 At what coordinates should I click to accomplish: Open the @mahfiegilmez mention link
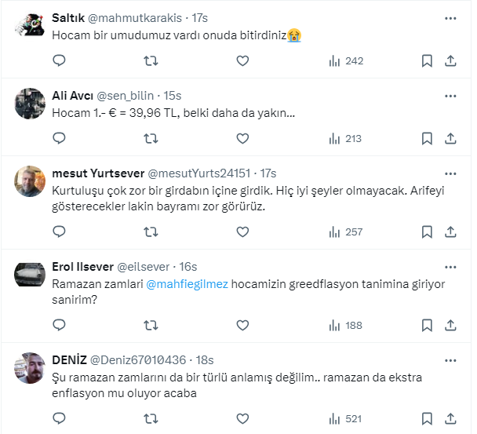tap(187, 284)
